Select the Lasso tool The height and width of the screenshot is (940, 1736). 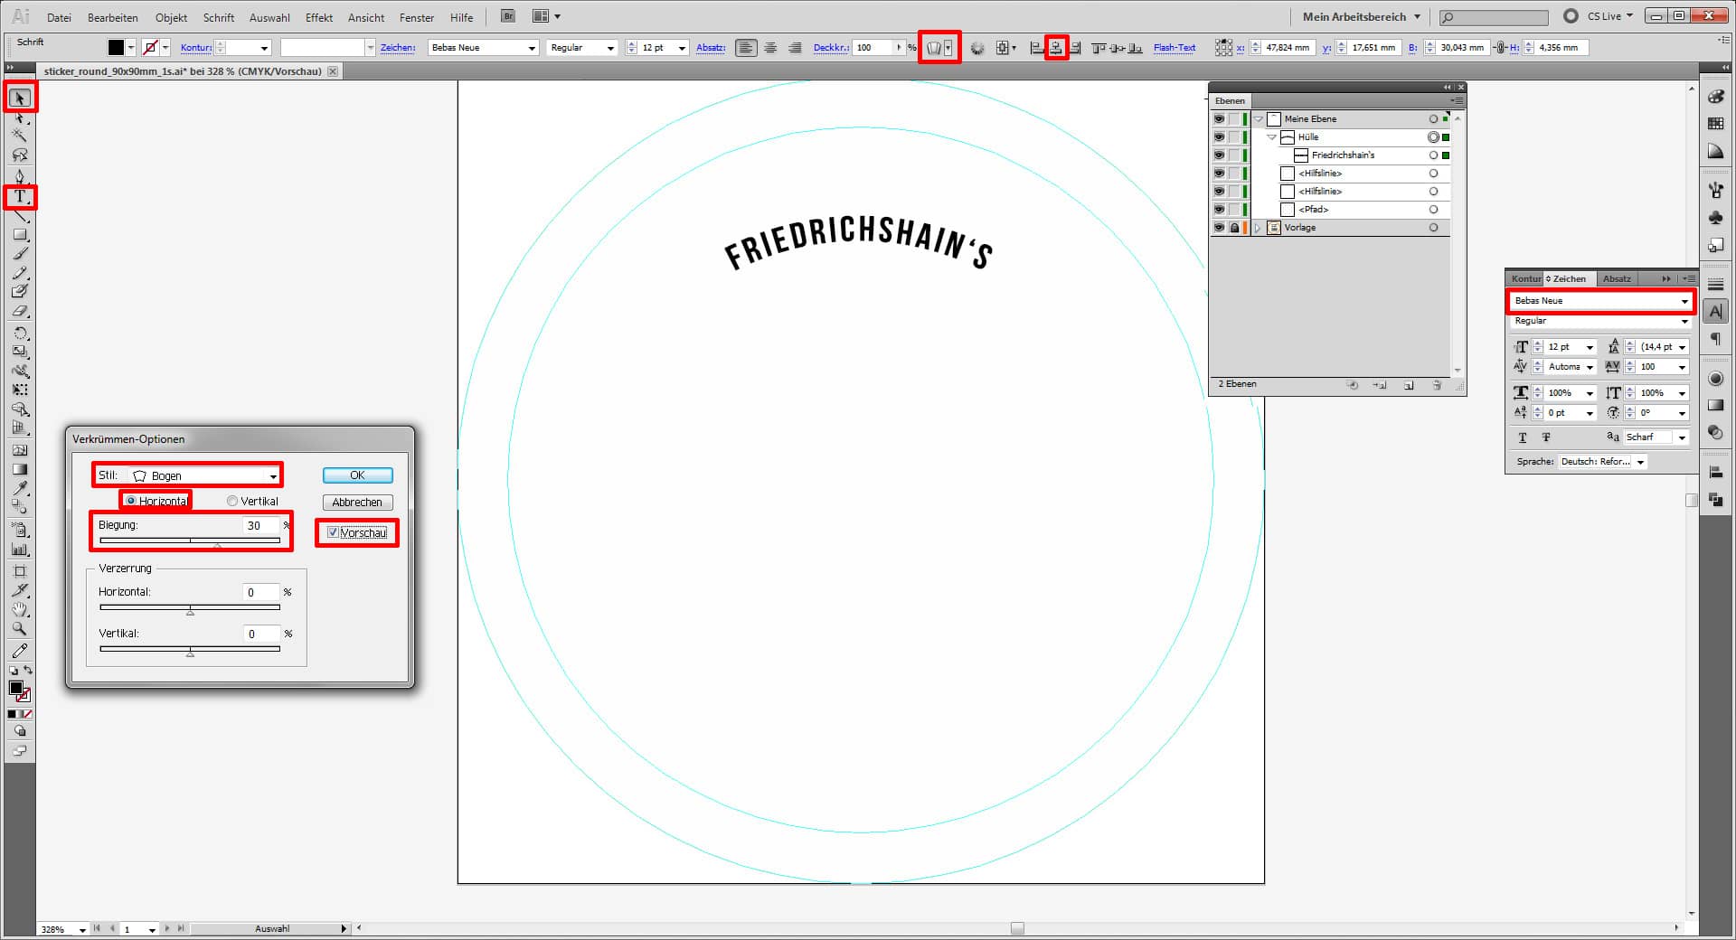coord(20,155)
